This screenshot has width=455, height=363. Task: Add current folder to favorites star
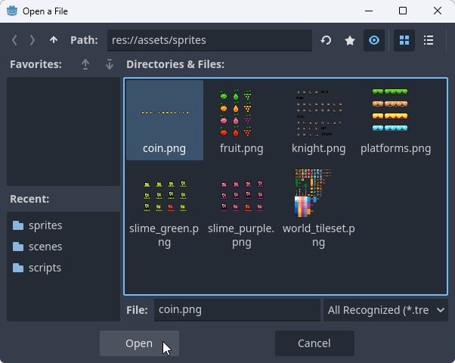tap(350, 40)
